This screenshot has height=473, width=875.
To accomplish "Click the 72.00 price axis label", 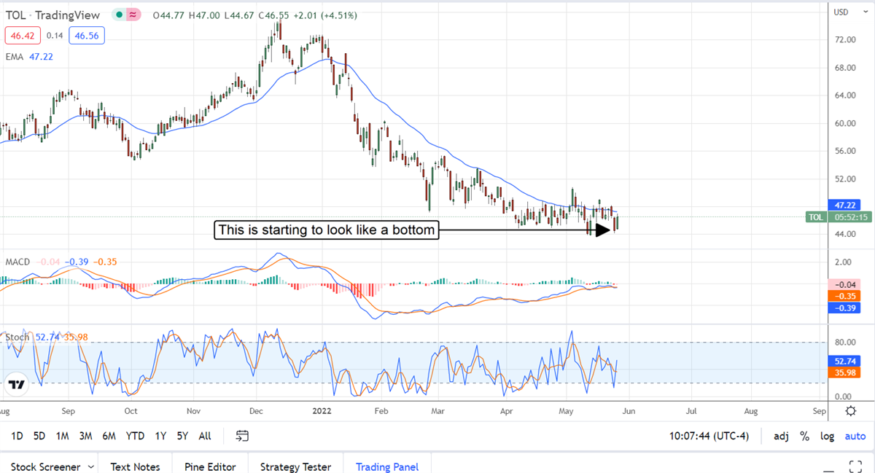I will [844, 39].
